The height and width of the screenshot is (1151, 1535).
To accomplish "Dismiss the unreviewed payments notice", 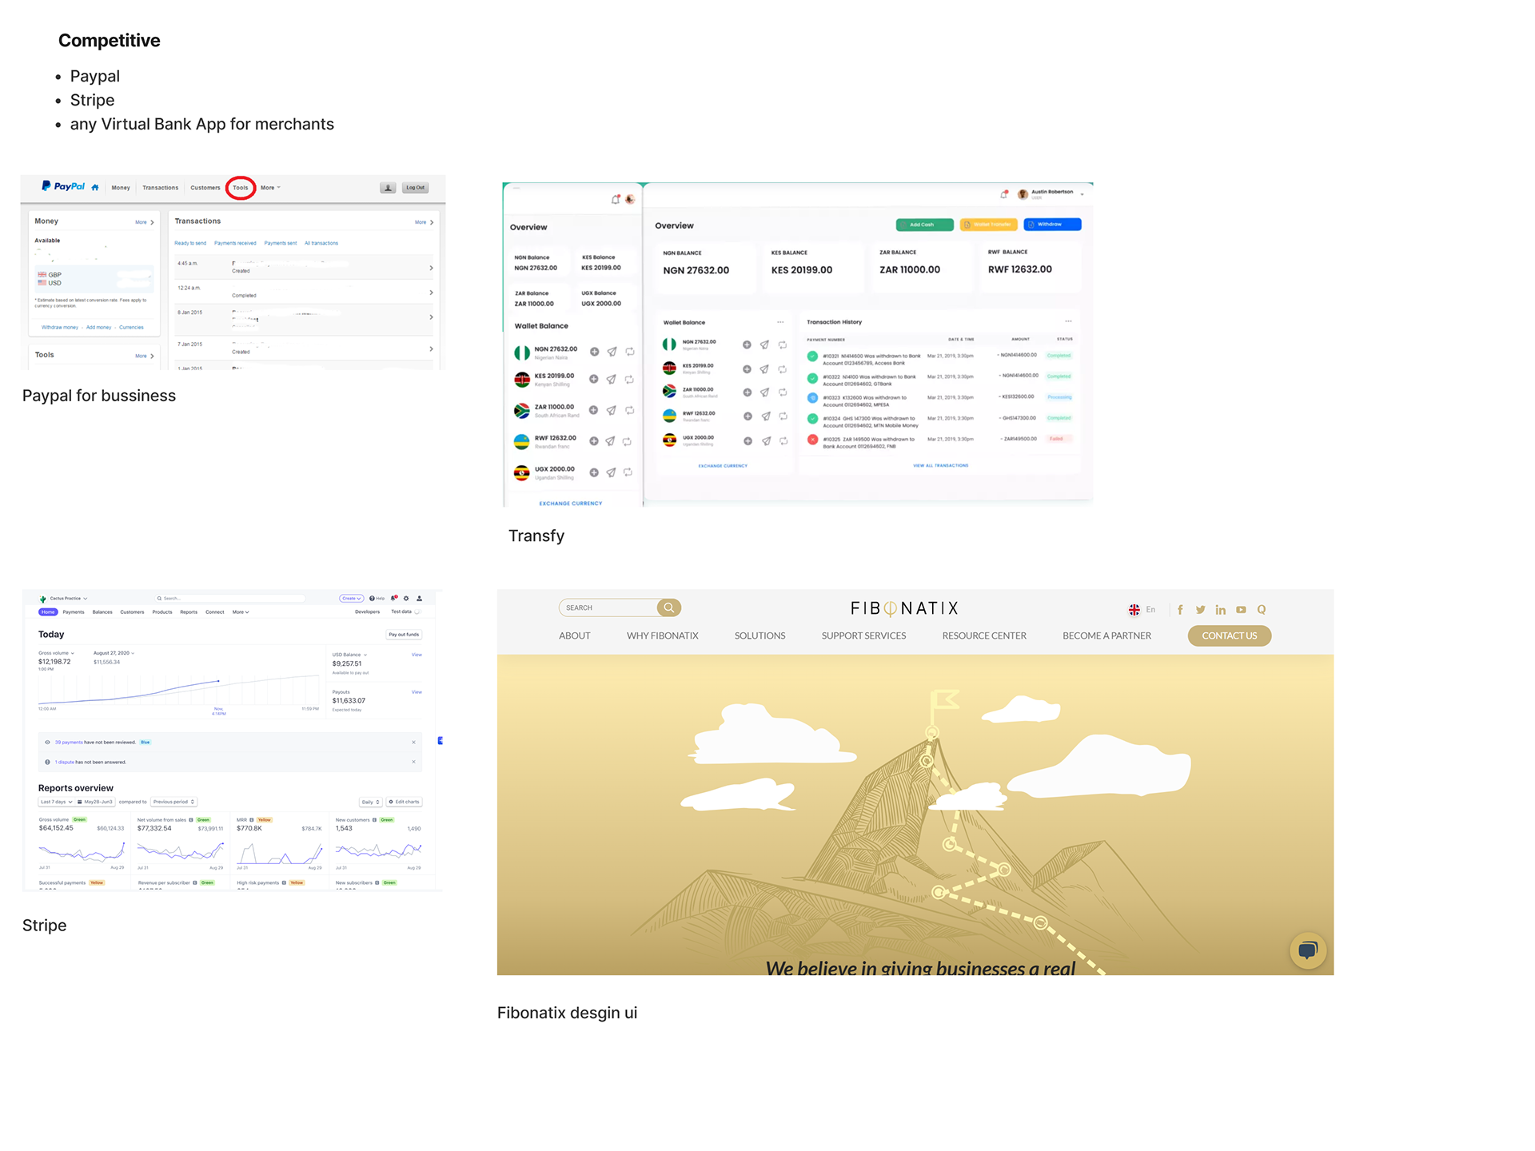I will point(413,742).
